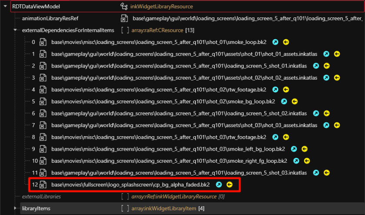Viewport: 365px width, 215px height.
Task: Select the RDTDataViewModel label
Action: 36,7
